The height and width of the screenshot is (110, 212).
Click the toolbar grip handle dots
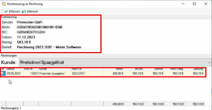[x=2, y=11]
